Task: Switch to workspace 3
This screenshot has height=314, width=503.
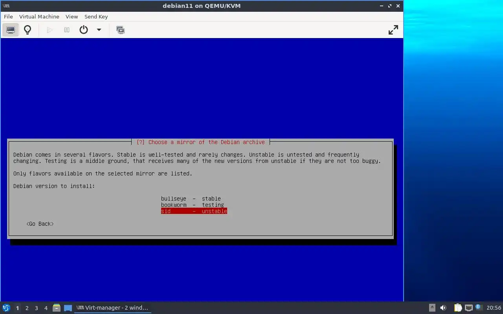Action: [x=36, y=308]
